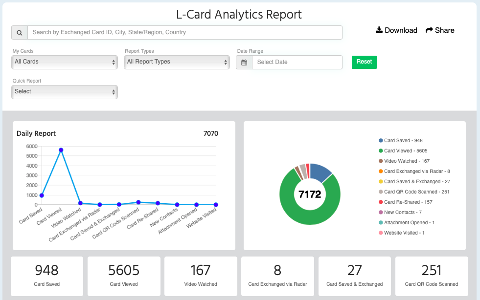Screen dimensions: 480x300
Task: Toggle Card QR Code Scanned legend dot
Action: (x=381, y=192)
